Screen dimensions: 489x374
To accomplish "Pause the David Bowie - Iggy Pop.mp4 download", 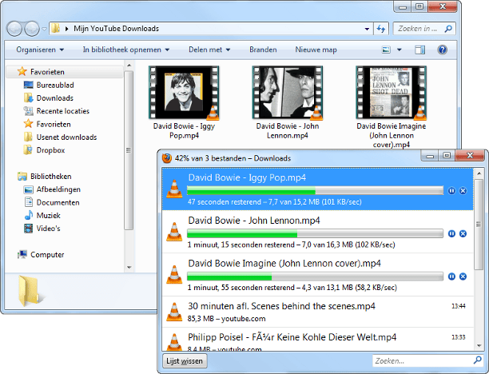I will [451, 190].
